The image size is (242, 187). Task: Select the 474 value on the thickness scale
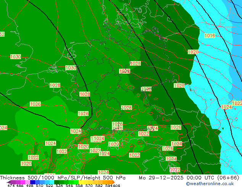click(x=11, y=185)
